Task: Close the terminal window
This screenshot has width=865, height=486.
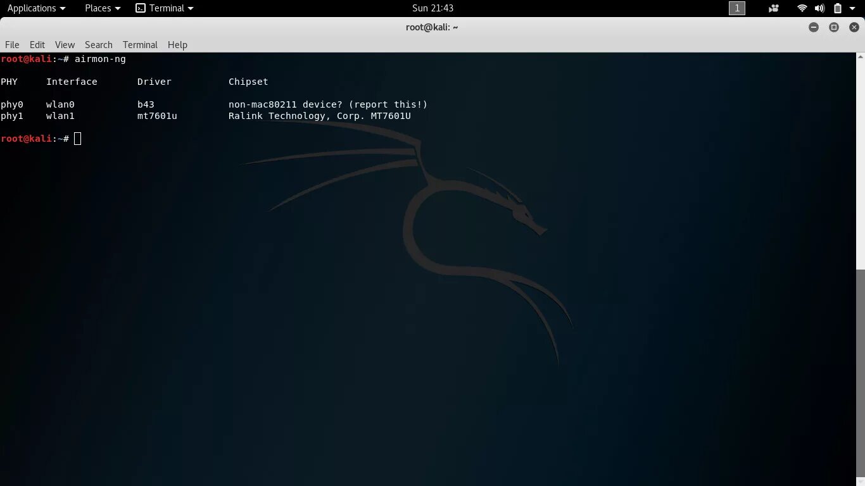Action: point(854,27)
